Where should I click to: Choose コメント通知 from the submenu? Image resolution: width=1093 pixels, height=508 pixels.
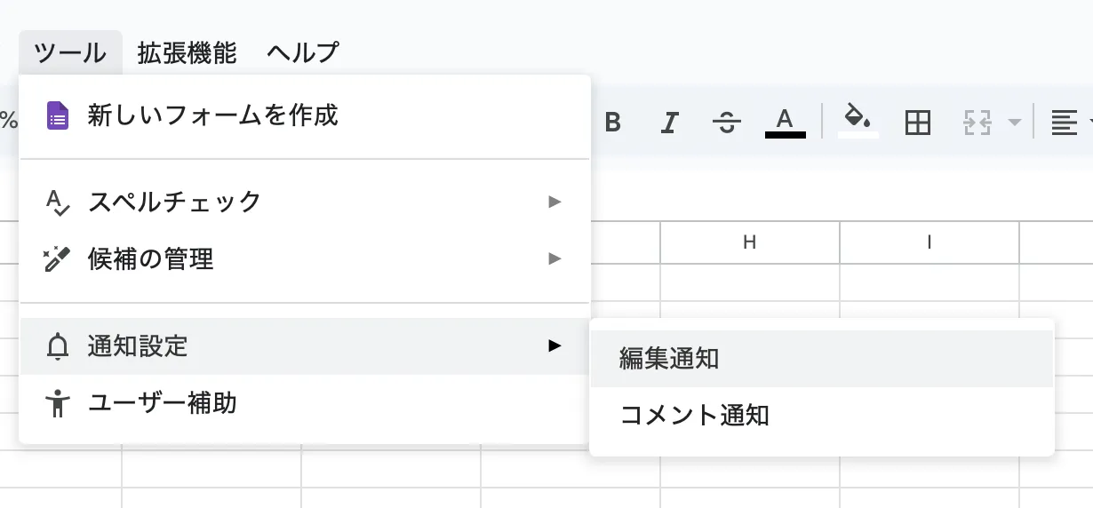click(694, 415)
